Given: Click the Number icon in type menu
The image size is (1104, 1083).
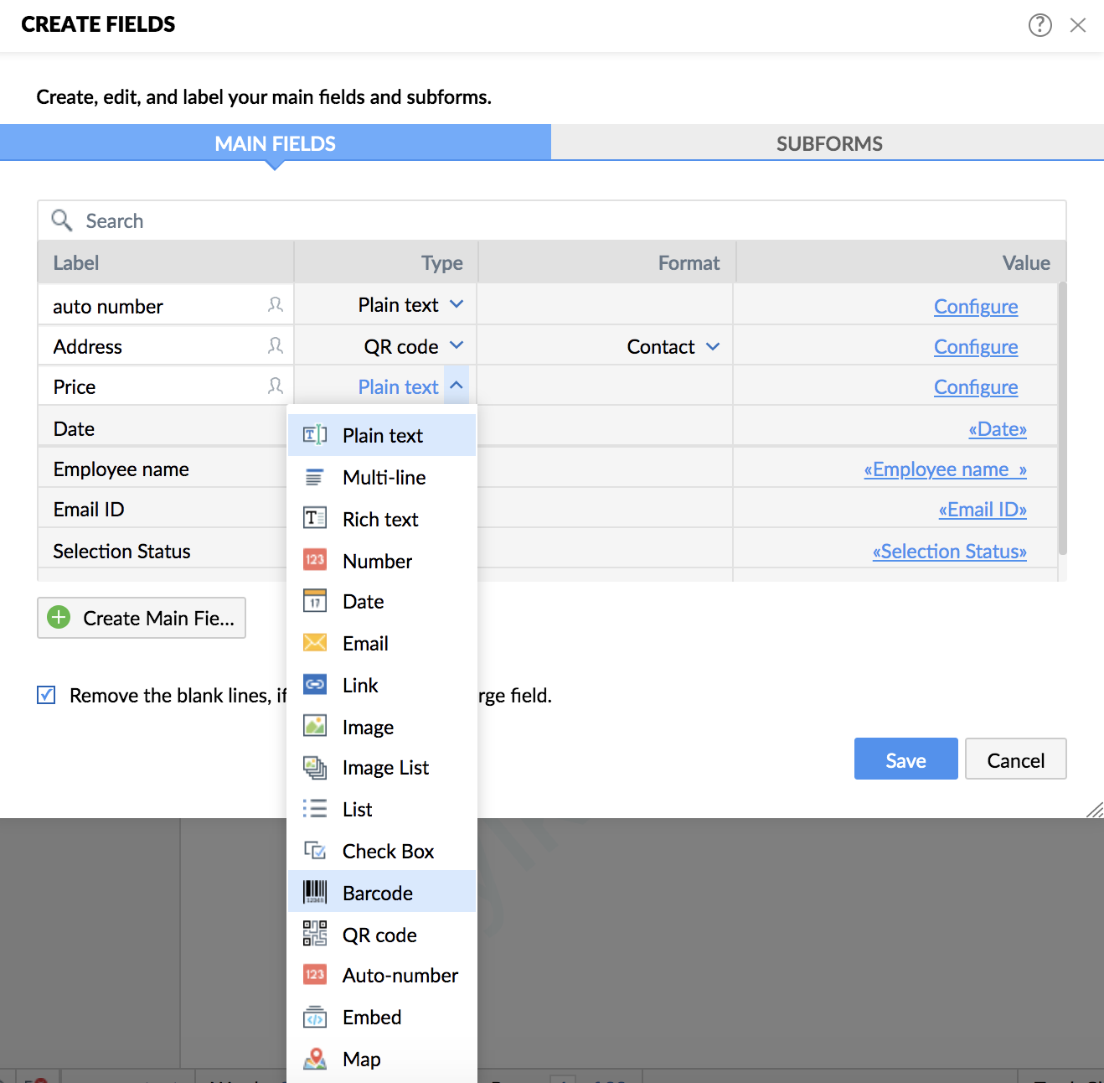Looking at the screenshot, I should click(x=315, y=560).
